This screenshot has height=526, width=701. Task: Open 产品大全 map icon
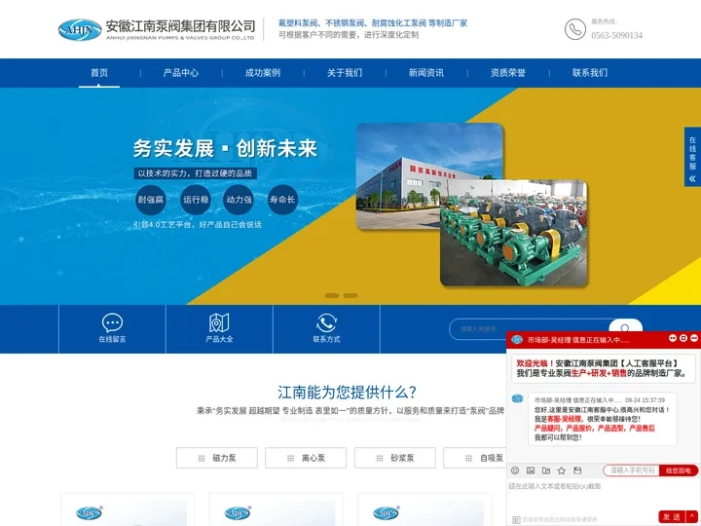pos(219,322)
